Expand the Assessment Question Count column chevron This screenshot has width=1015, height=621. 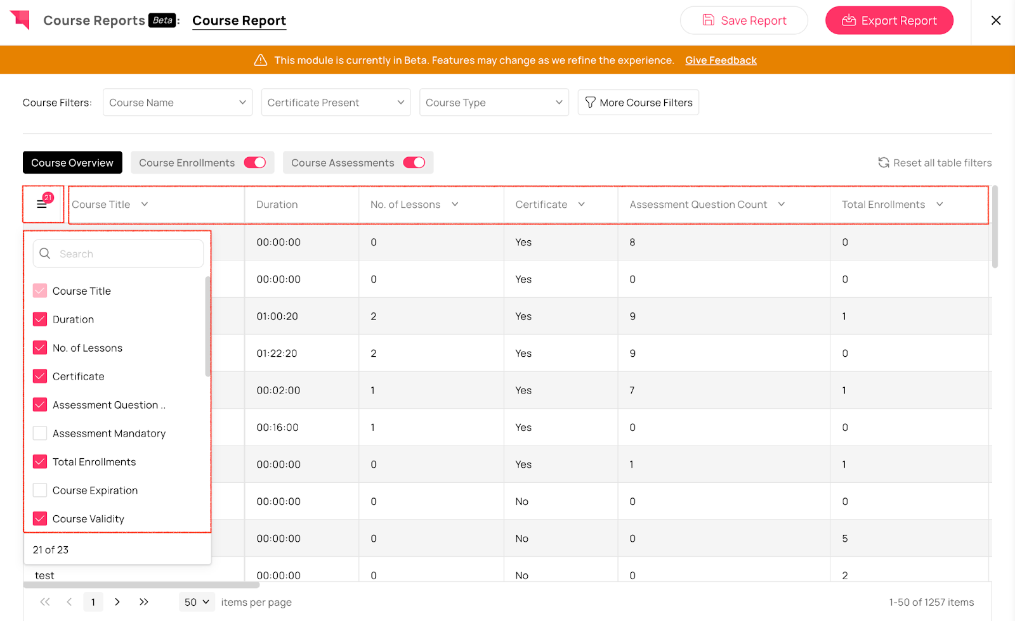point(782,204)
